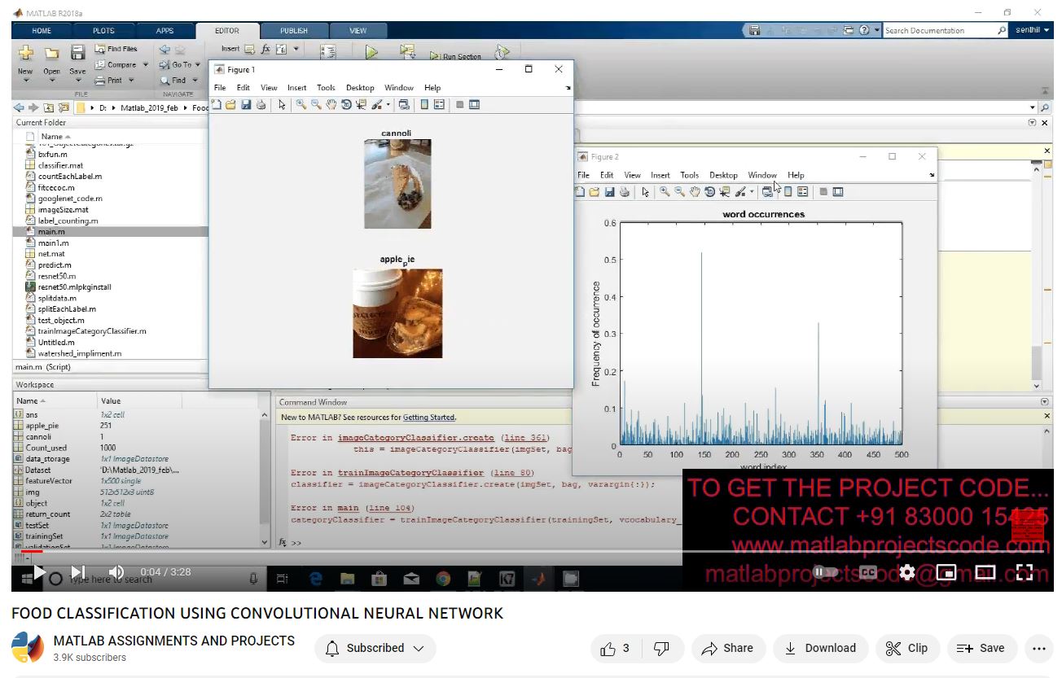
Task: Click the print icon in Figure 1 toolbar
Action: pyautogui.click(x=261, y=105)
